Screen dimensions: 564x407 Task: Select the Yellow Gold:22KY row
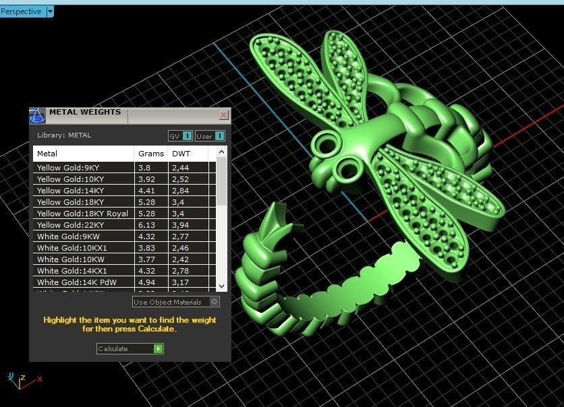(124, 225)
